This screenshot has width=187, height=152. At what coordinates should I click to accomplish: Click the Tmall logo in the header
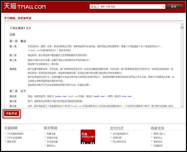pos(25,6)
